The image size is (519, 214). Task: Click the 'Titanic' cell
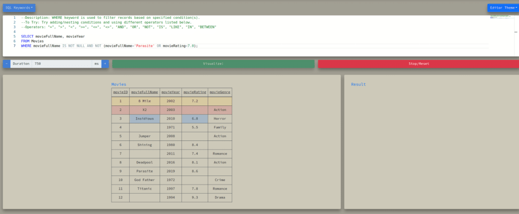144,189
